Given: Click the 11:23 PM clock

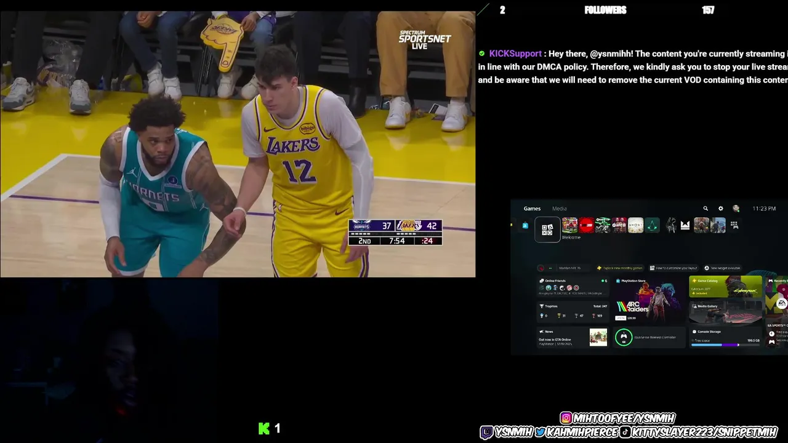Looking at the screenshot, I should point(764,209).
